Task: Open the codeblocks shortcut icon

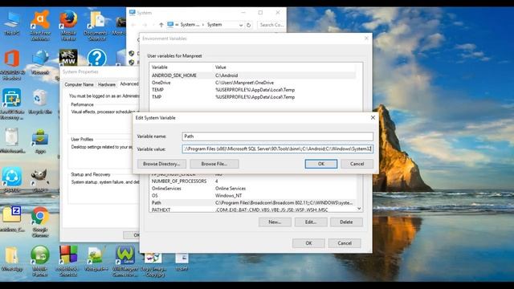Action: 68,261
